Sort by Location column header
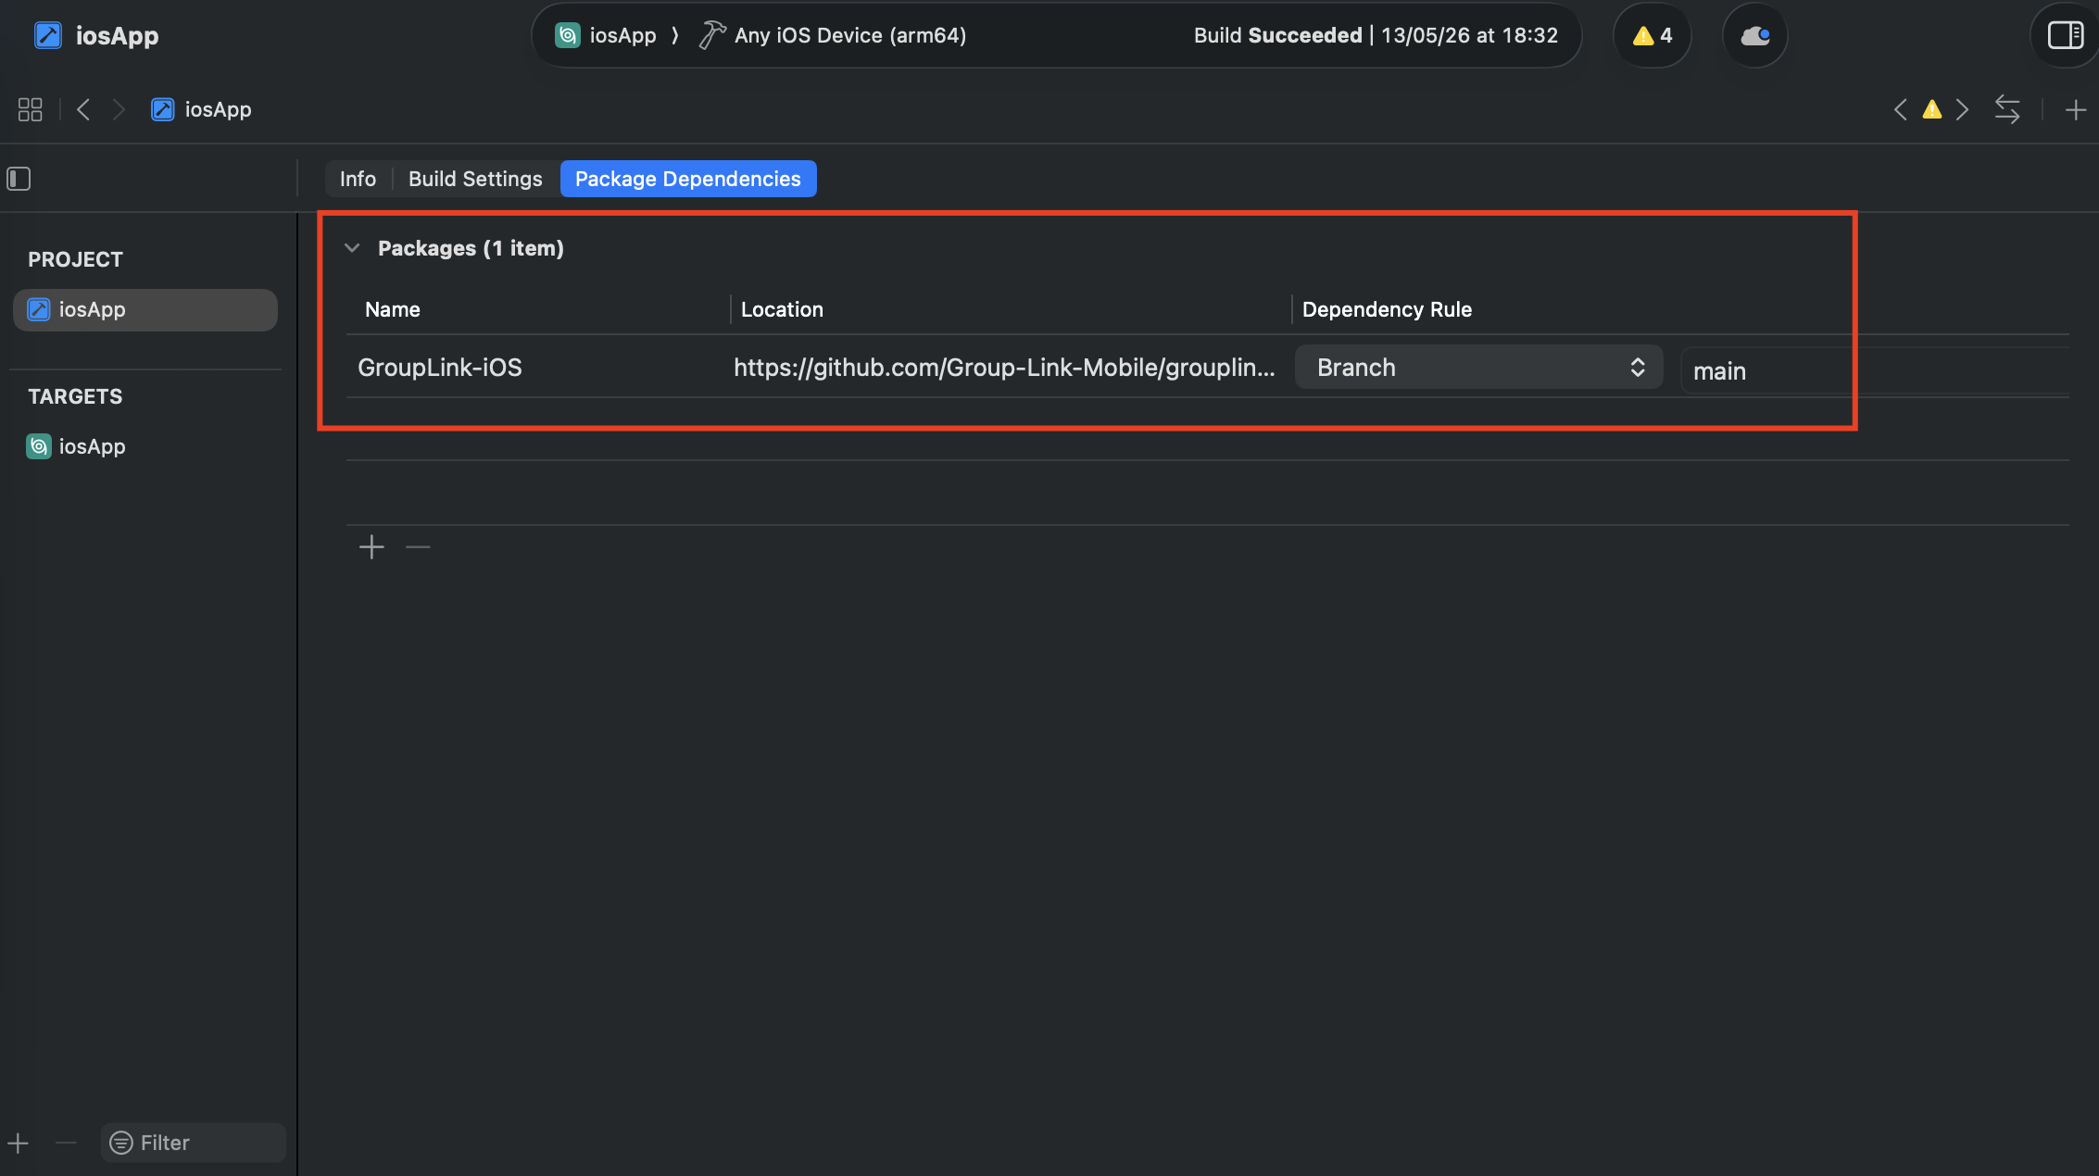Screen dimensions: 2099x1176 pos(782,309)
